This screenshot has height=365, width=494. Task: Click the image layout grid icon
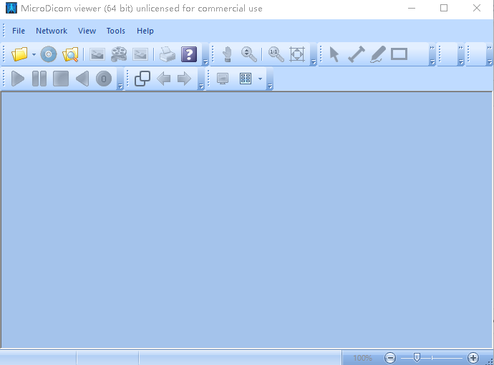coord(246,79)
